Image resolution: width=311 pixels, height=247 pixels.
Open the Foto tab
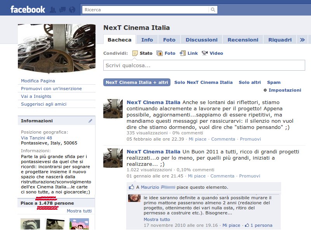tap(169, 40)
